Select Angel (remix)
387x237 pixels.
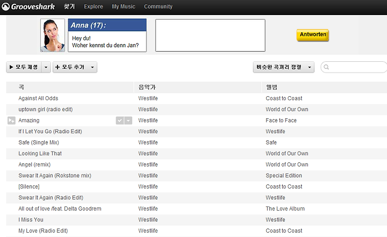tap(34, 164)
